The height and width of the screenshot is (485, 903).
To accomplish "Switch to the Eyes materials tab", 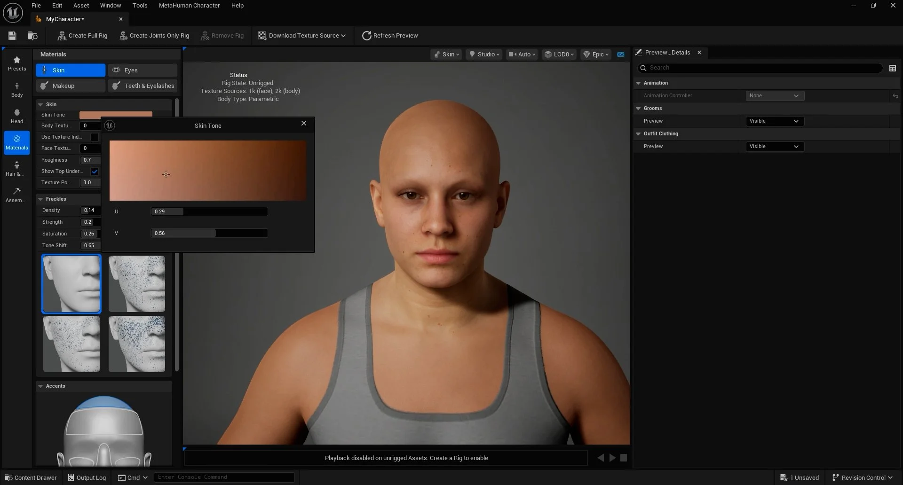I will click(143, 70).
